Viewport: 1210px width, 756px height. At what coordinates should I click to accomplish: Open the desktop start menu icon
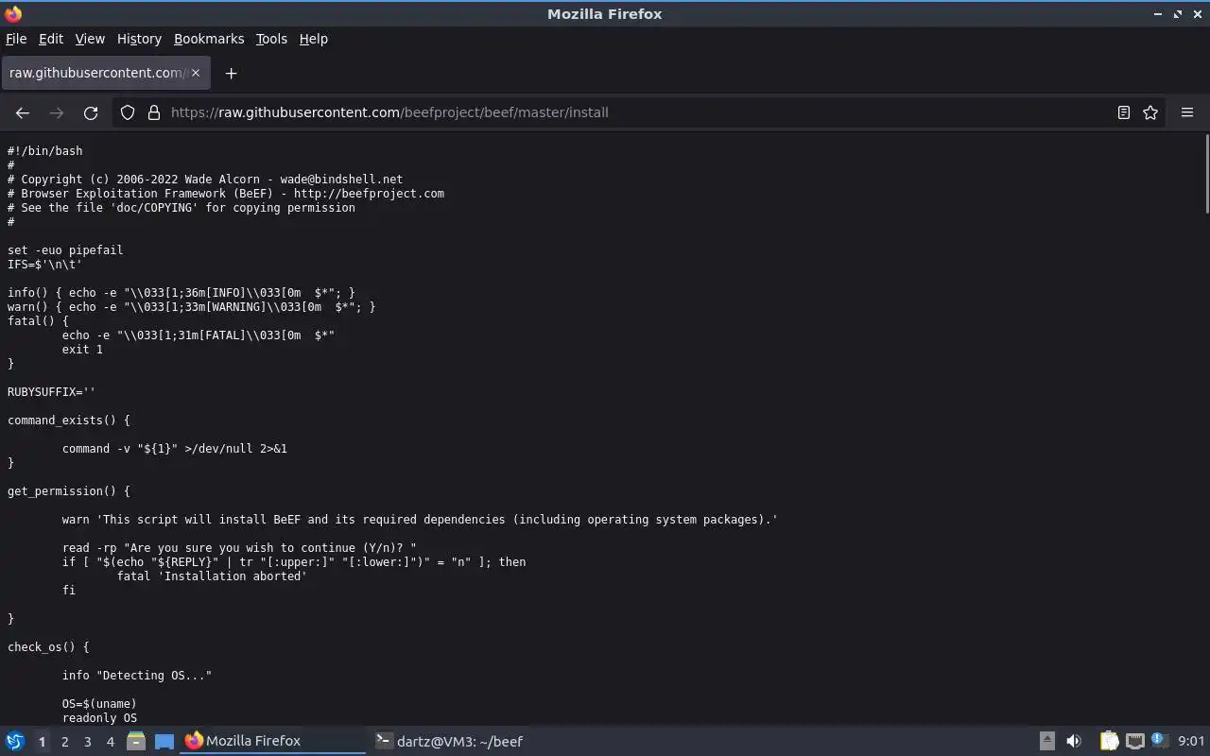click(x=15, y=741)
